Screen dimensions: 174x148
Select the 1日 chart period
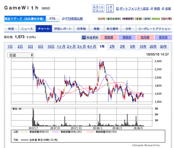coord(10,46)
